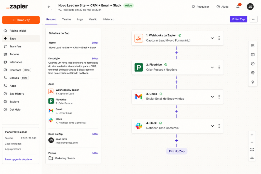Viewport: 261px width, 174px height.
Task: Expand the Slack step chevron
Action: [x=212, y=126]
